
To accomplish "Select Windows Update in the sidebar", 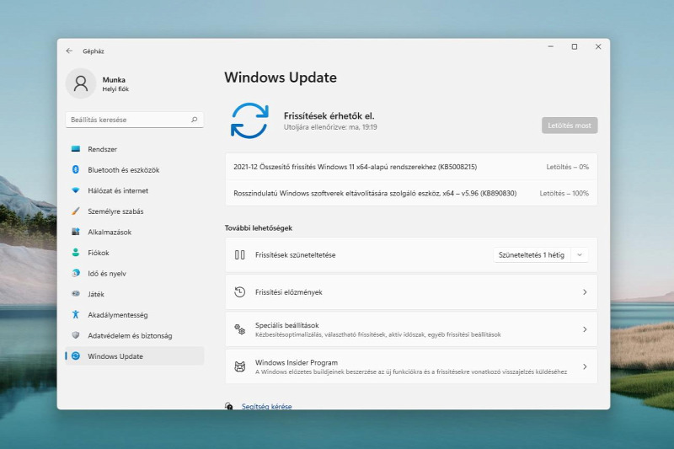I will coord(135,356).
